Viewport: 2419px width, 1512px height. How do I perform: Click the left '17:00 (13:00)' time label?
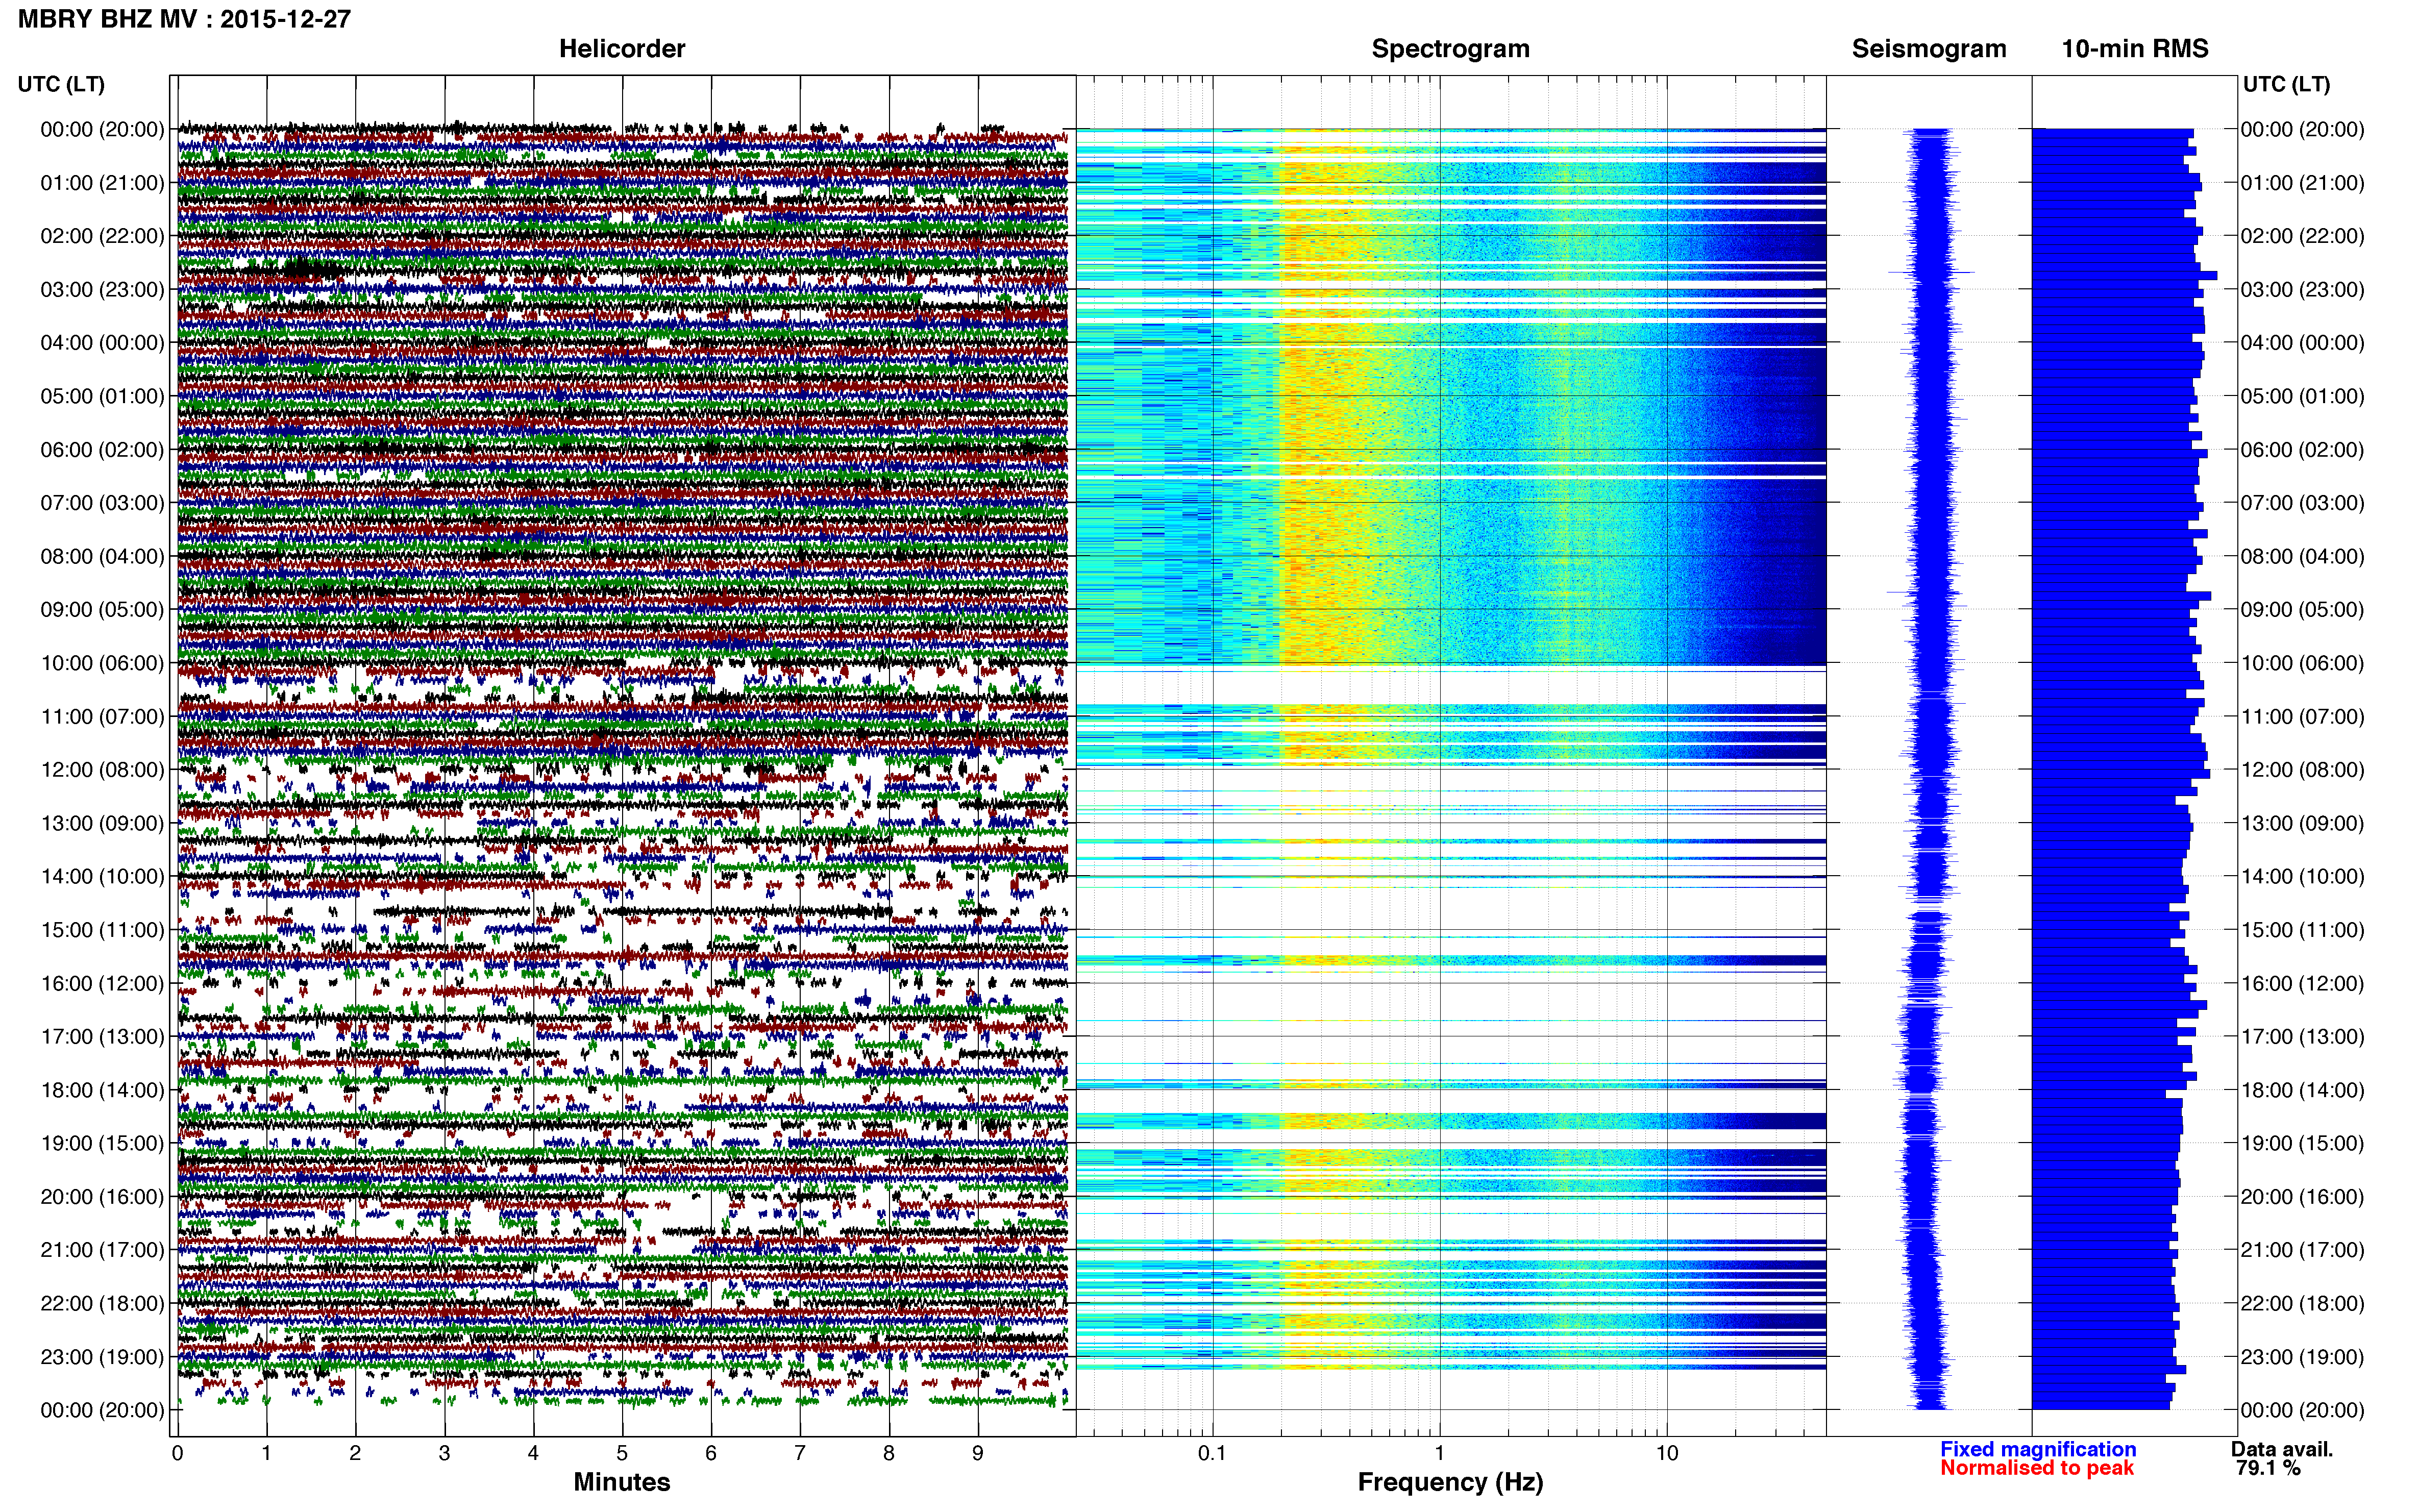click(x=102, y=1037)
